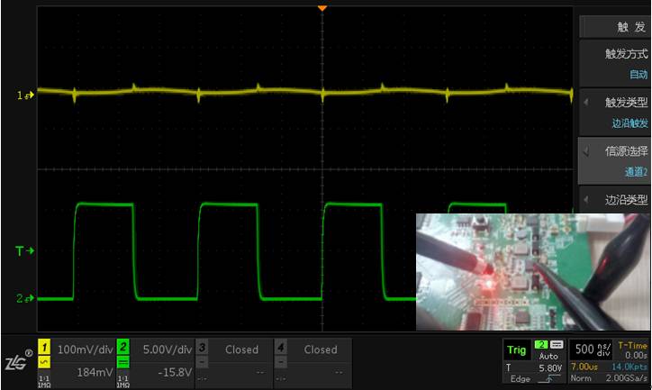The width and height of the screenshot is (652, 390).
Task: Open the 触发 trigger menu header
Action: click(614, 27)
